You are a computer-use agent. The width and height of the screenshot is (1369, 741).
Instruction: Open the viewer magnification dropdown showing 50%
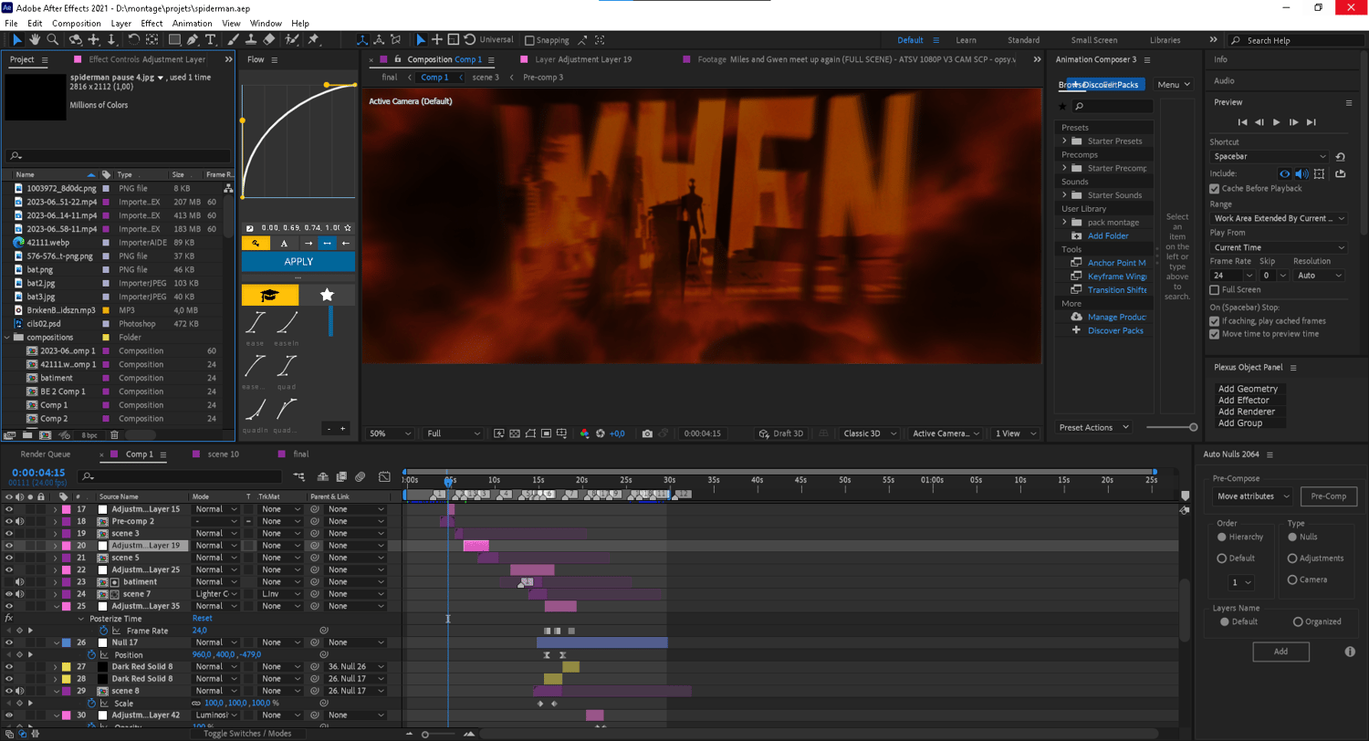(391, 433)
